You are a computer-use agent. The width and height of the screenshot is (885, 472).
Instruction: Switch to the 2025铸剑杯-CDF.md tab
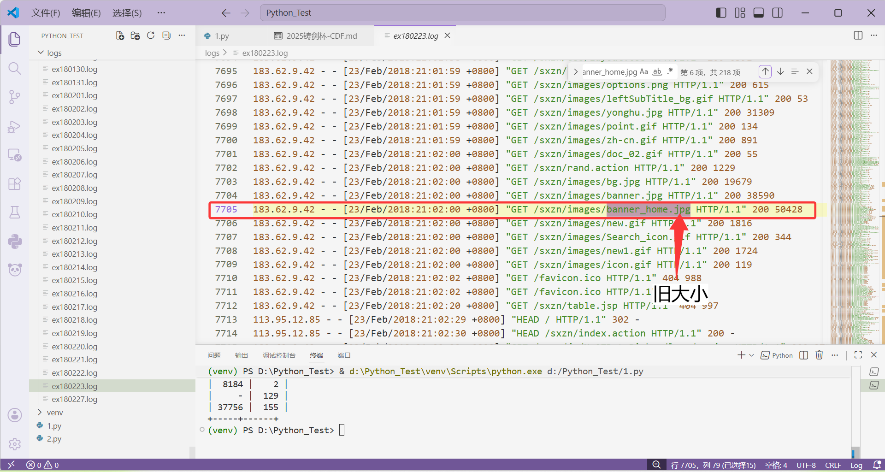pyautogui.click(x=321, y=36)
